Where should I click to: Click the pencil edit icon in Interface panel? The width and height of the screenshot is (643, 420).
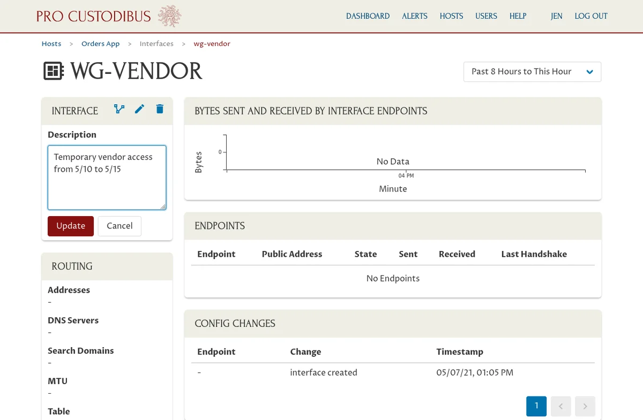(x=139, y=109)
